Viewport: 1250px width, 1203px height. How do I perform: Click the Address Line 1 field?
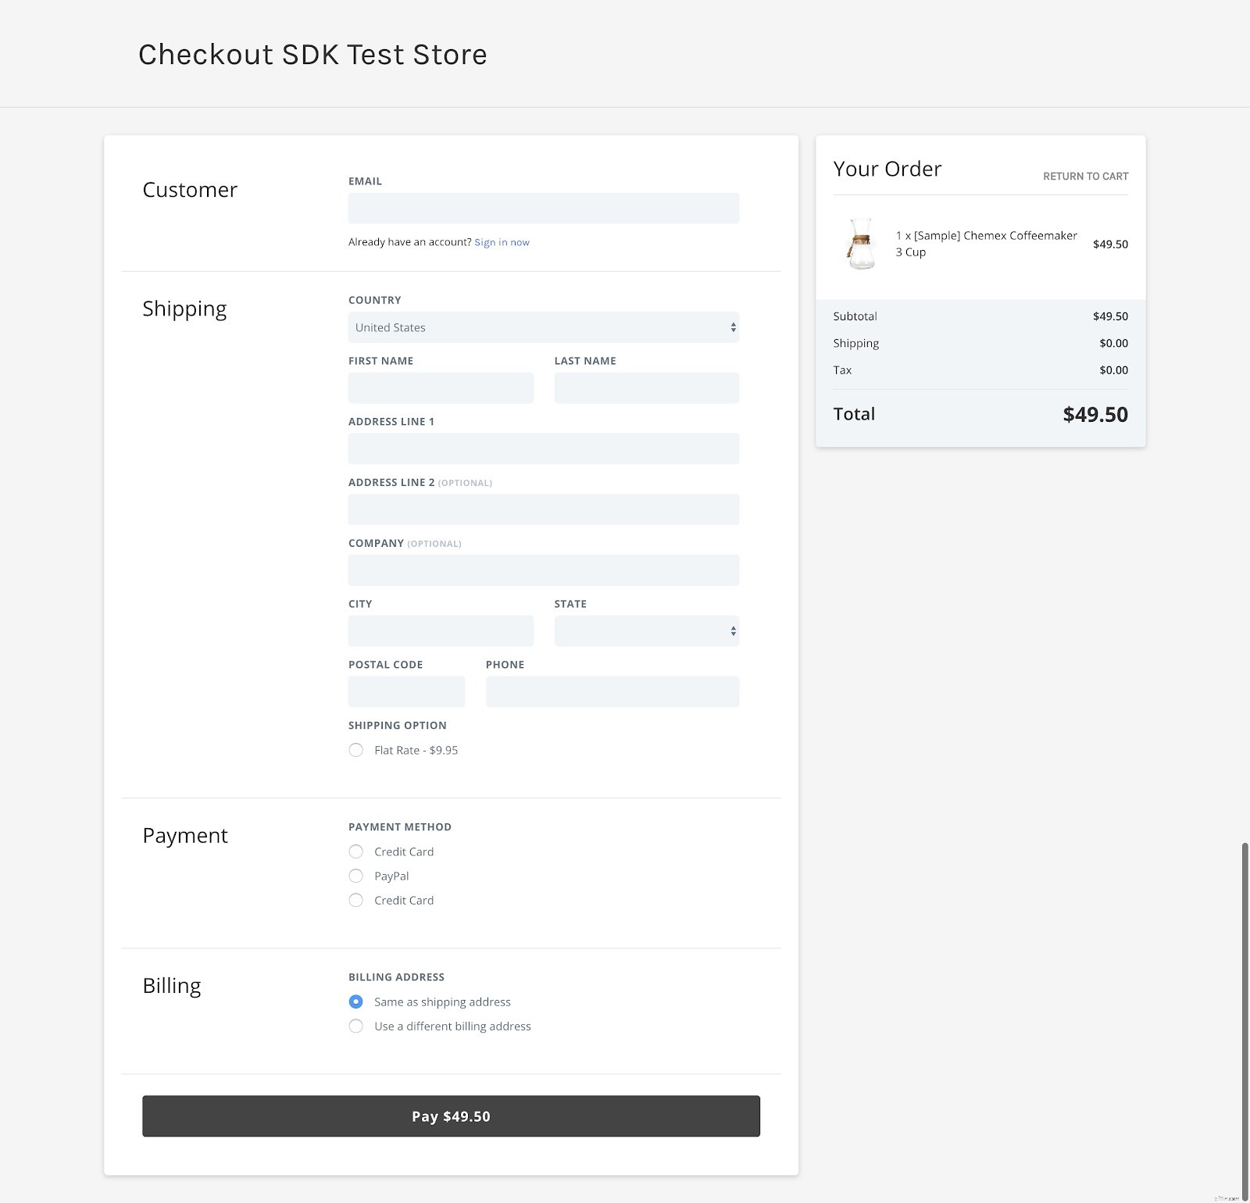pos(542,448)
